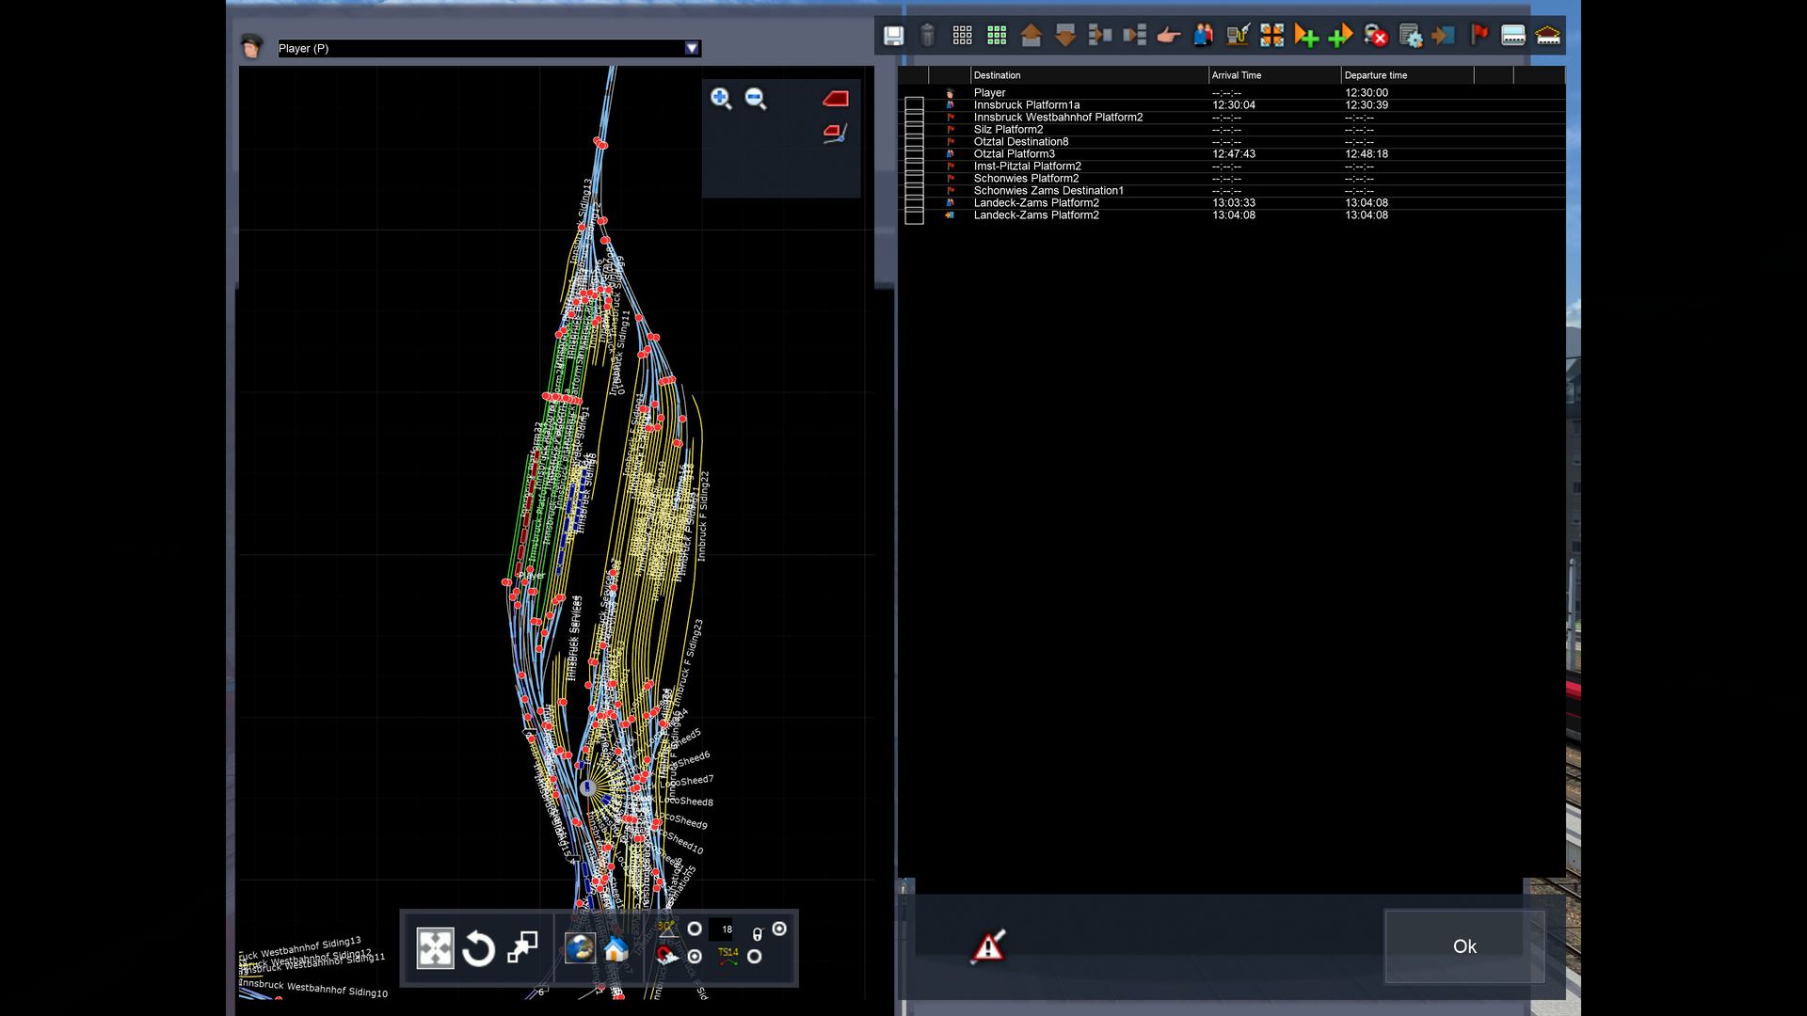Open the Player service dropdown arrow
Image resolution: width=1807 pixels, height=1016 pixels.
coord(692,48)
